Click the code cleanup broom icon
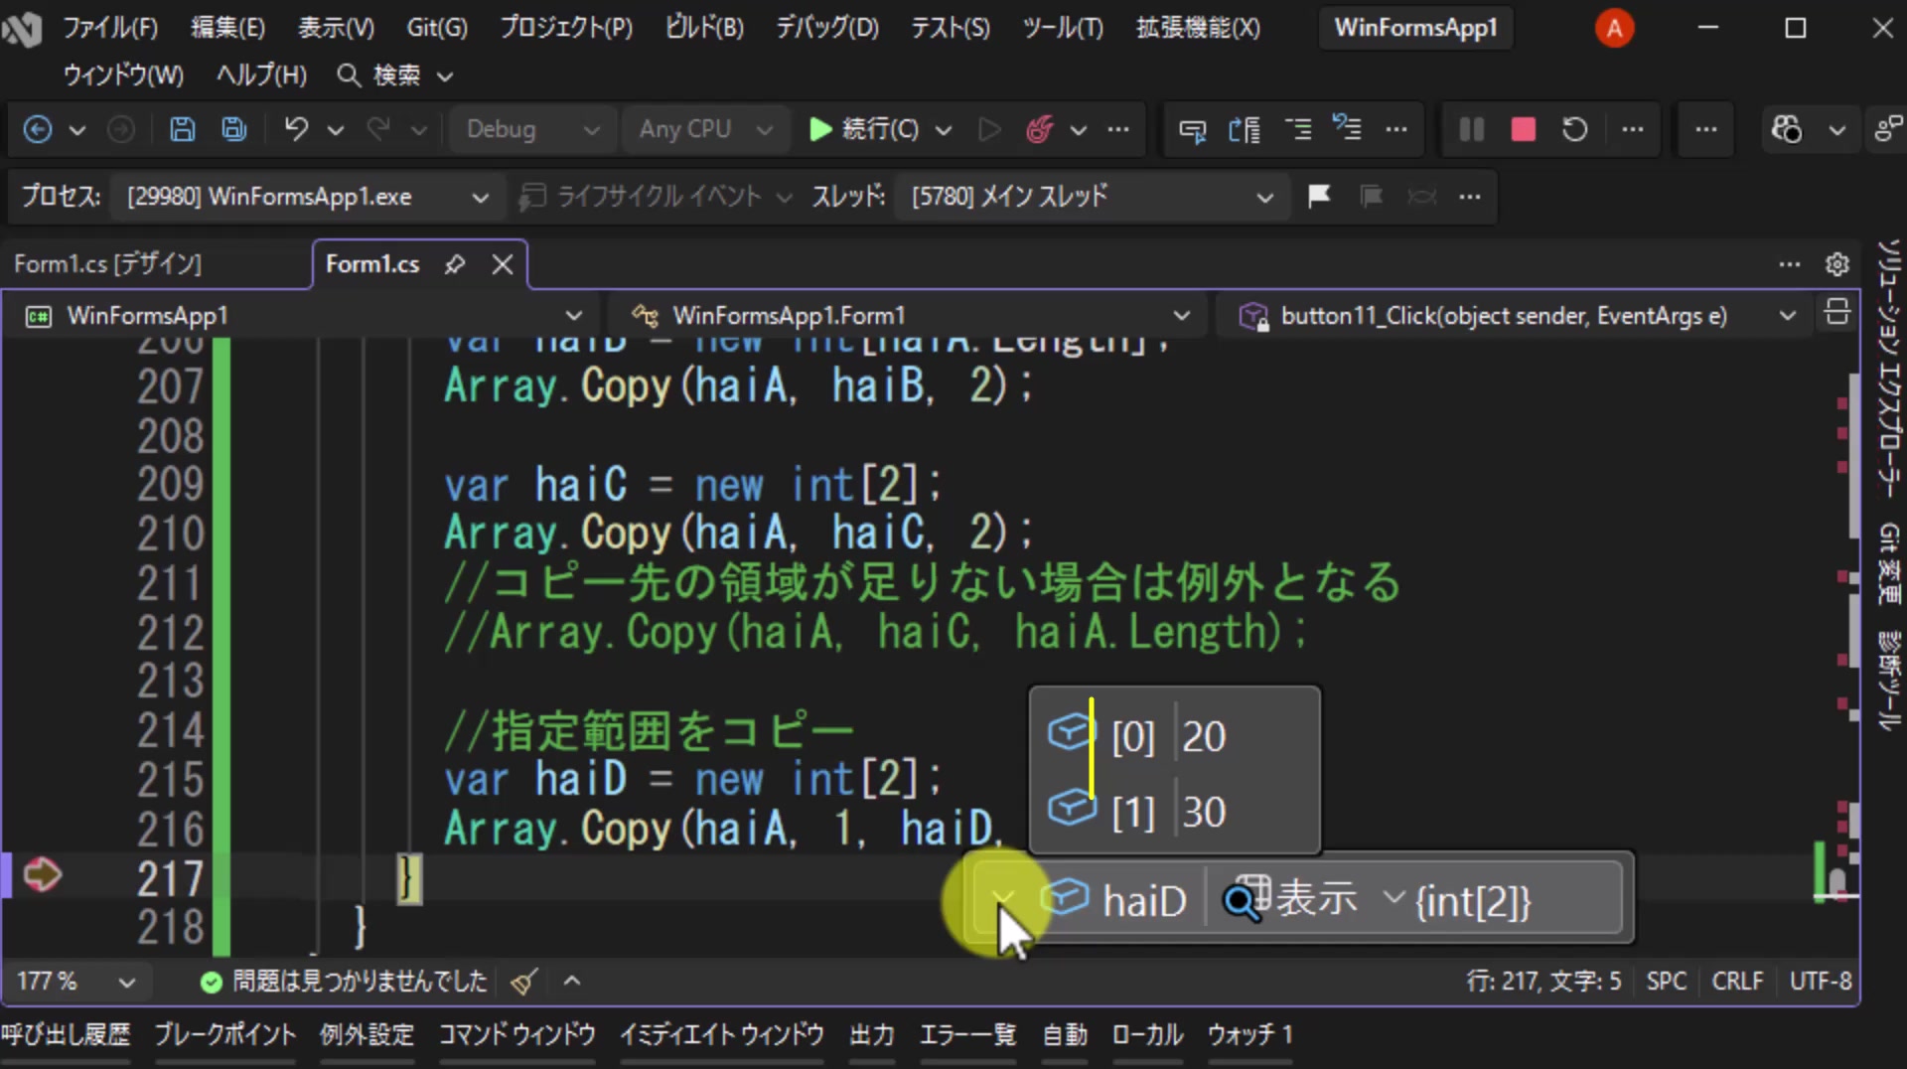 [x=523, y=982]
